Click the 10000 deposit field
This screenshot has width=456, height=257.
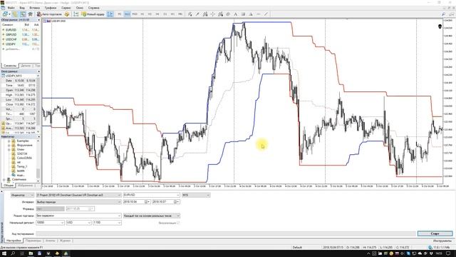[x=50, y=223]
